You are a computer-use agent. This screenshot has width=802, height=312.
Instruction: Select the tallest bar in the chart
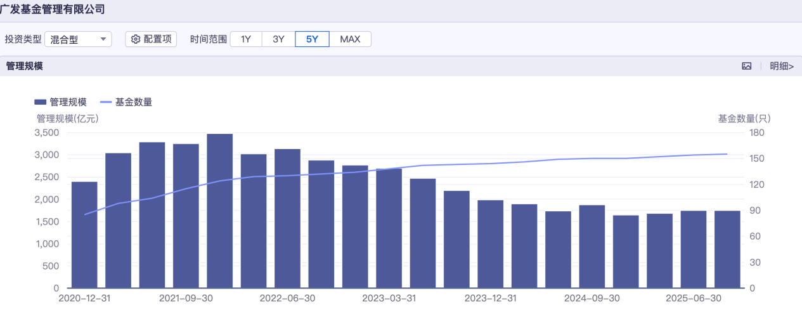click(219, 211)
